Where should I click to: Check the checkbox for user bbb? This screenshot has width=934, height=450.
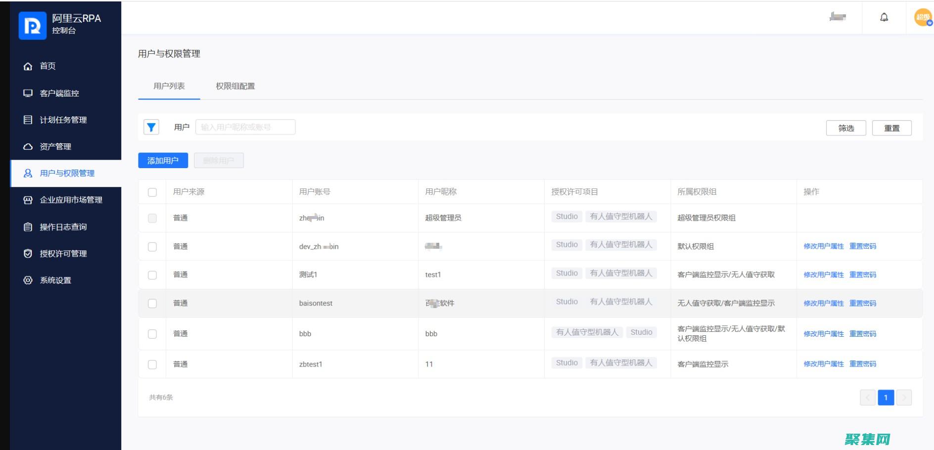(x=152, y=333)
